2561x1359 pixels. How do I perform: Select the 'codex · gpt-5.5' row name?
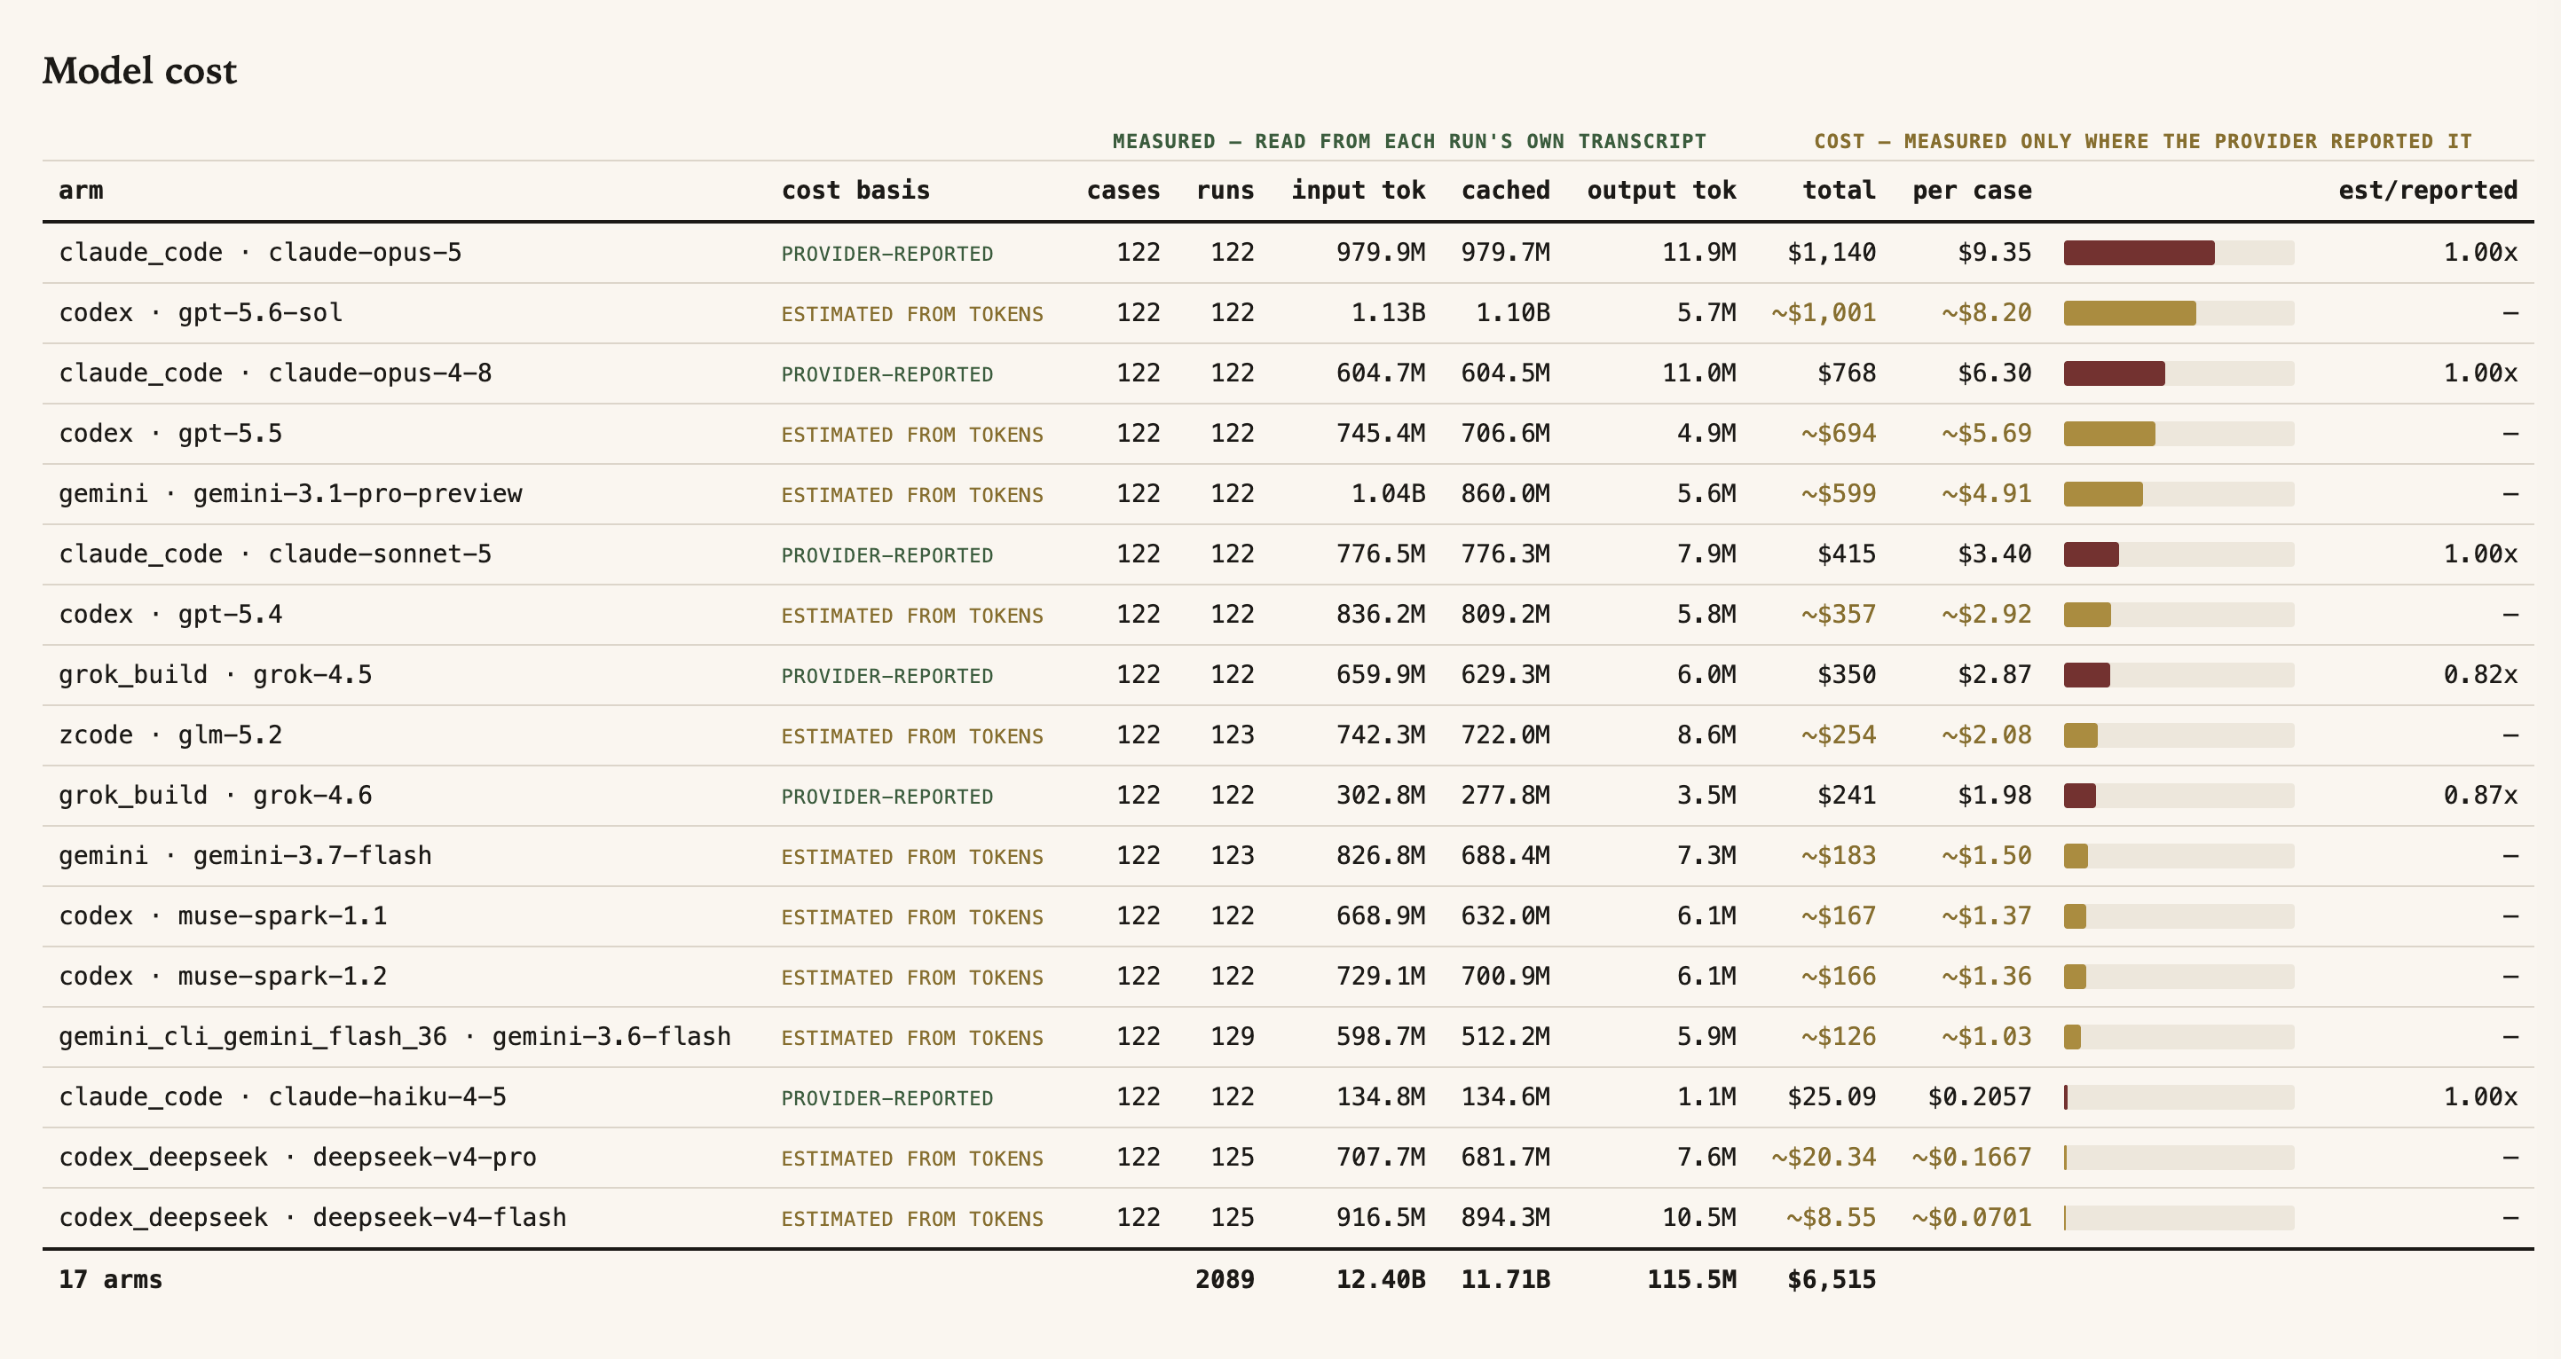pyautogui.click(x=171, y=434)
